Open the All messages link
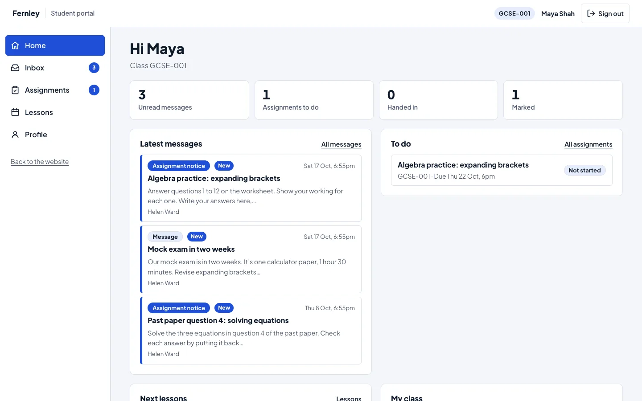 (341, 144)
